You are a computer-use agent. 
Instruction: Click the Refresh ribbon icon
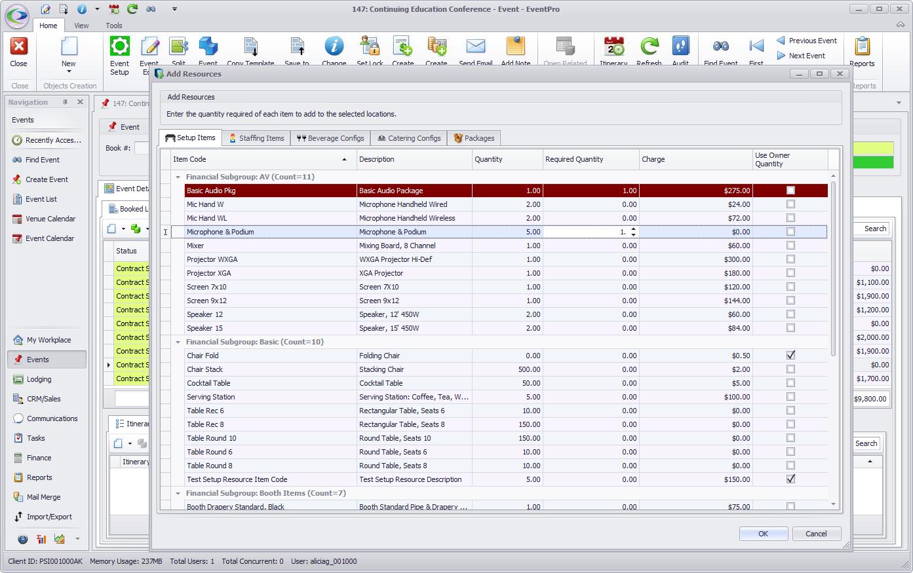(649, 46)
